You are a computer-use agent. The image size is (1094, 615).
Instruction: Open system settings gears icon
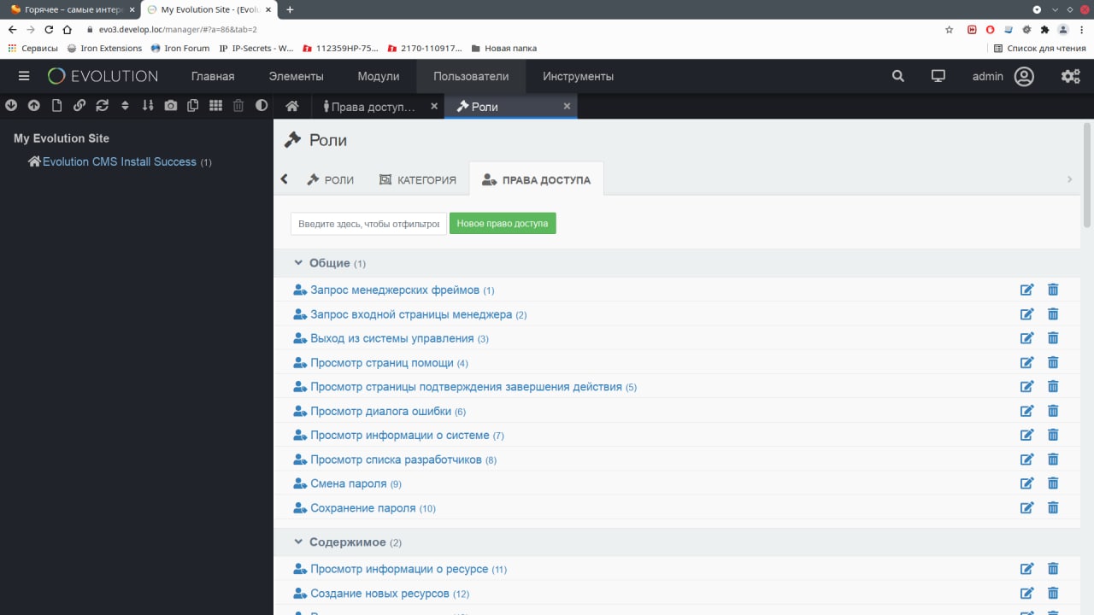tap(1070, 76)
